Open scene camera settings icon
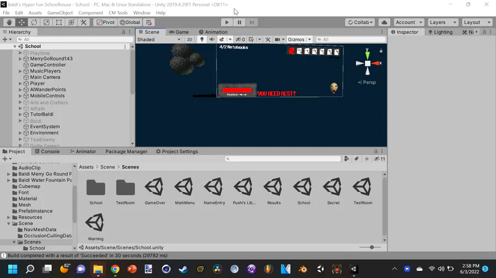 tap(277, 40)
